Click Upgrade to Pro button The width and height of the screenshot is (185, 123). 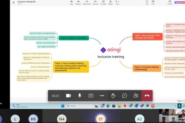(x=180, y=2)
